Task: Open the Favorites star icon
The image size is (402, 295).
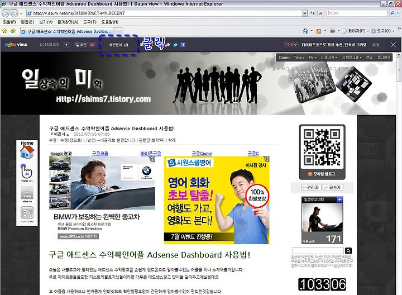Action: click(4, 31)
